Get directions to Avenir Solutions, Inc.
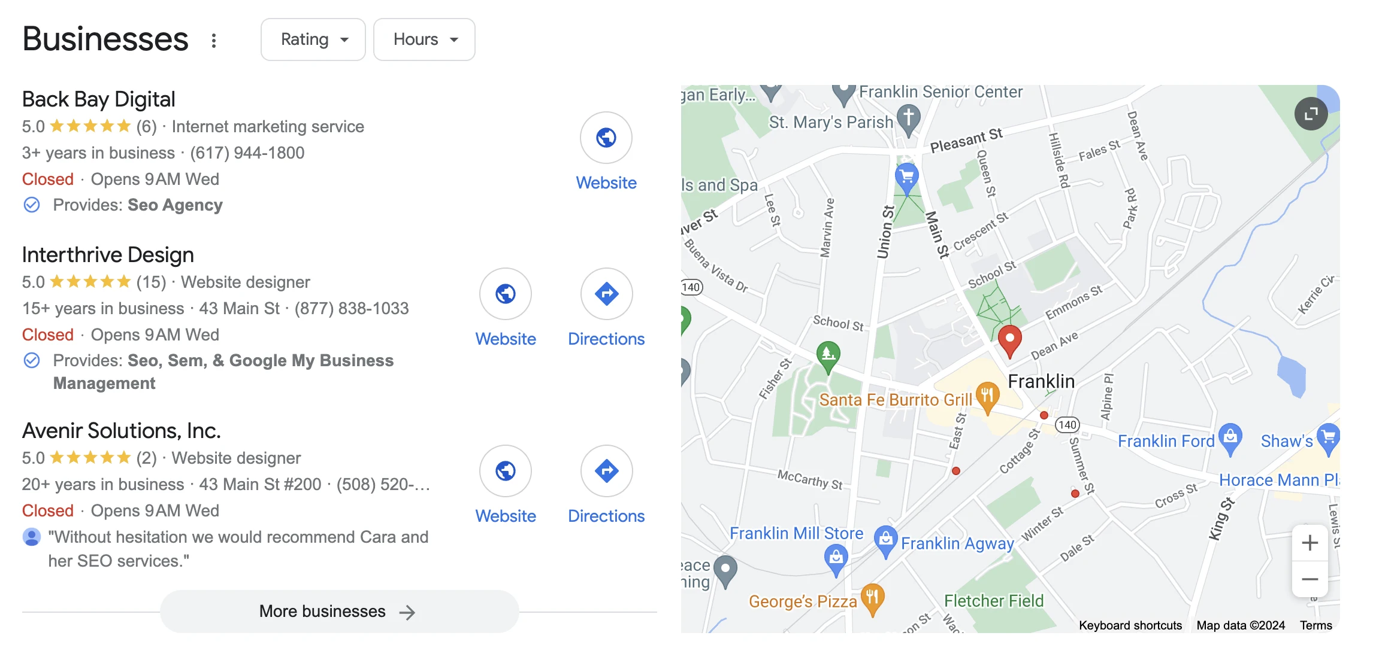 [x=606, y=471]
